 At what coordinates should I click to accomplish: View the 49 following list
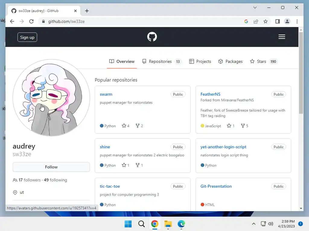tap(56, 180)
